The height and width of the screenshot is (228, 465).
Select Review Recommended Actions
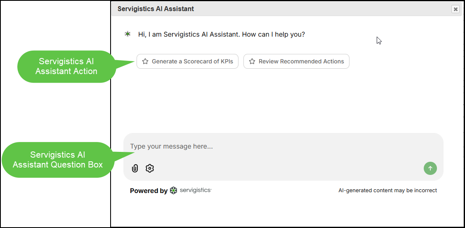(x=296, y=61)
